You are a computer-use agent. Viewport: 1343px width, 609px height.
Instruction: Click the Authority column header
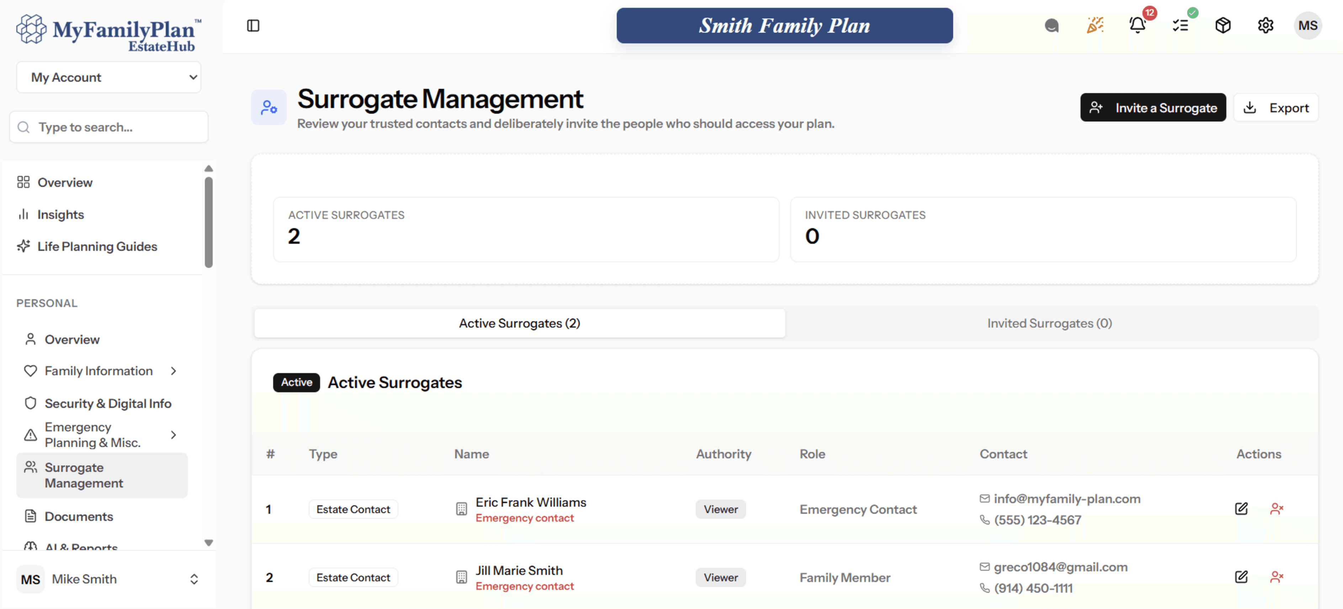tap(724, 454)
